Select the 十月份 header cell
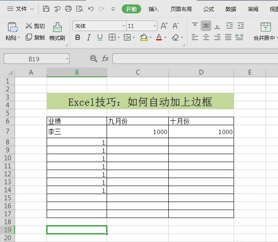The height and width of the screenshot is (242, 278). pos(201,121)
